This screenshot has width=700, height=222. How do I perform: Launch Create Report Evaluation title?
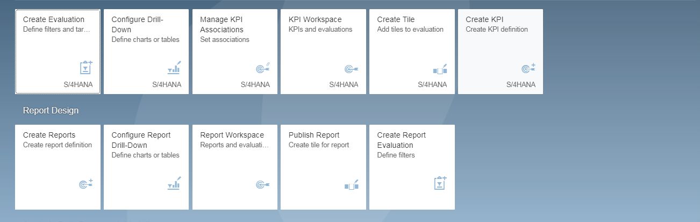[402, 140]
